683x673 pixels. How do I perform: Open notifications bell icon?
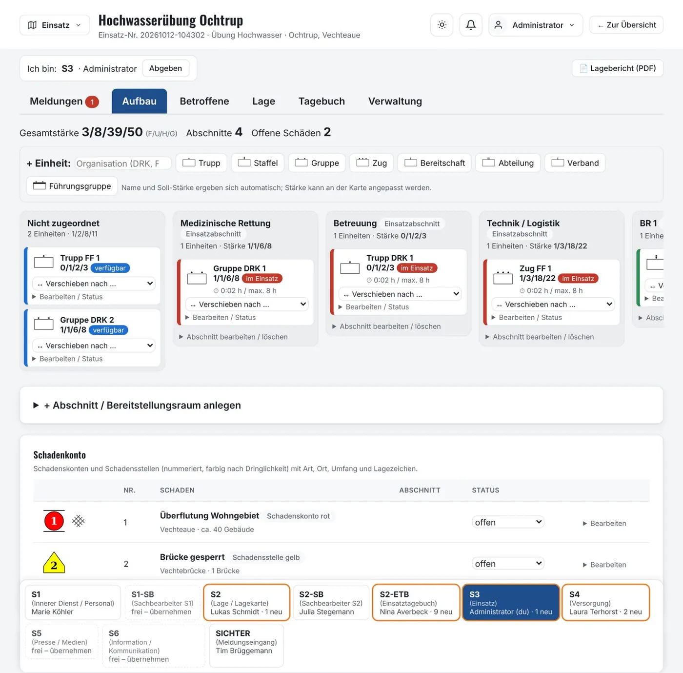click(x=471, y=25)
